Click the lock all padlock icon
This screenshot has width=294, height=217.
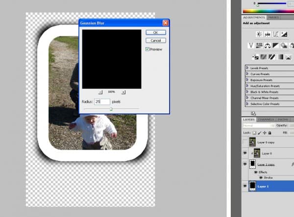point(270,133)
